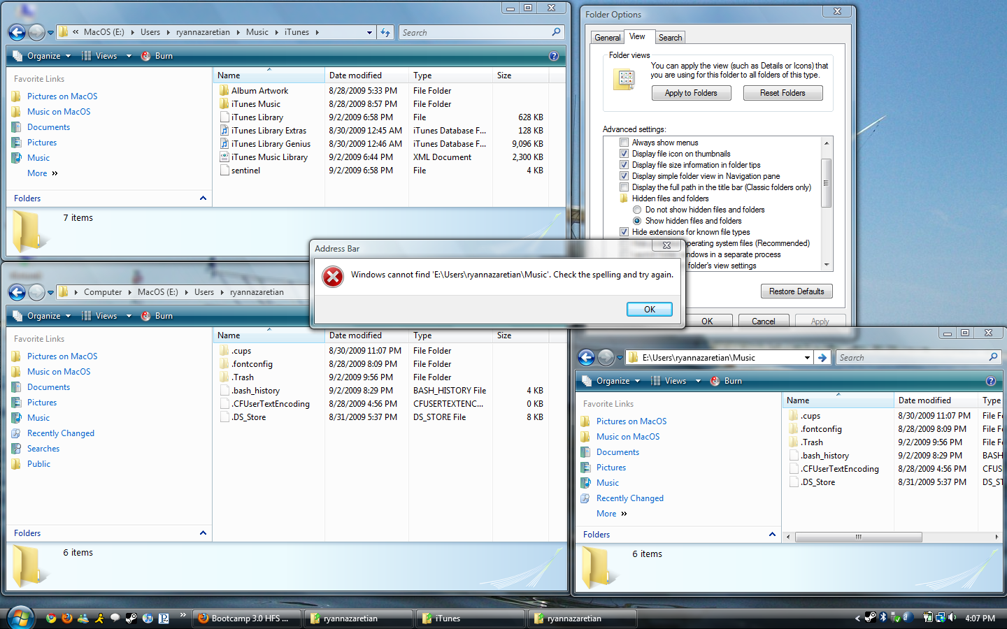Image resolution: width=1007 pixels, height=629 pixels.
Task: Click the Back button in the iTunes window
Action: [x=17, y=32]
